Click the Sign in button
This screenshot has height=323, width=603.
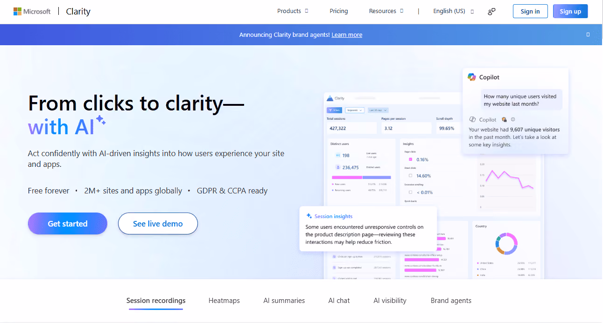530,11
